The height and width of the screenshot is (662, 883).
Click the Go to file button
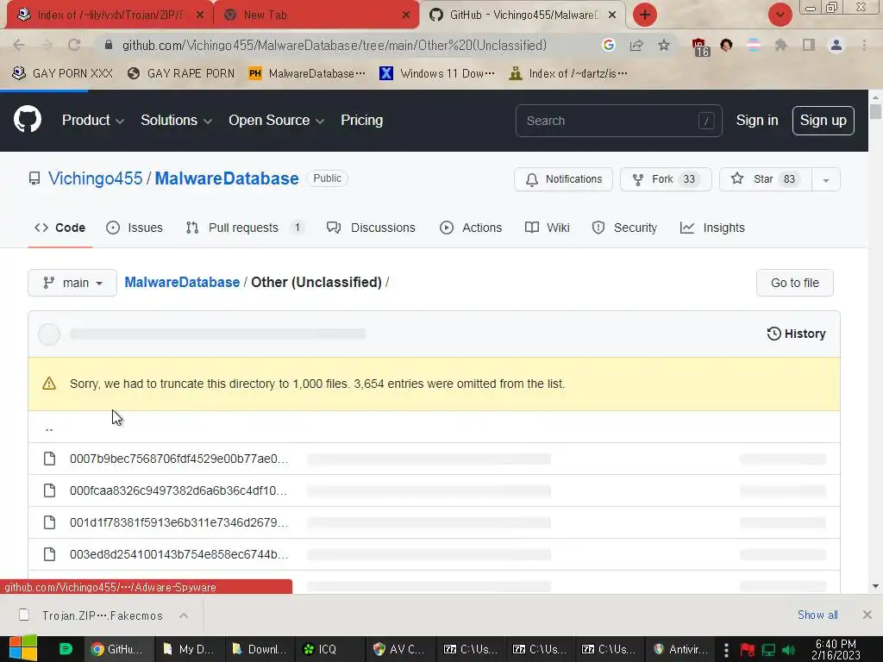tap(794, 283)
